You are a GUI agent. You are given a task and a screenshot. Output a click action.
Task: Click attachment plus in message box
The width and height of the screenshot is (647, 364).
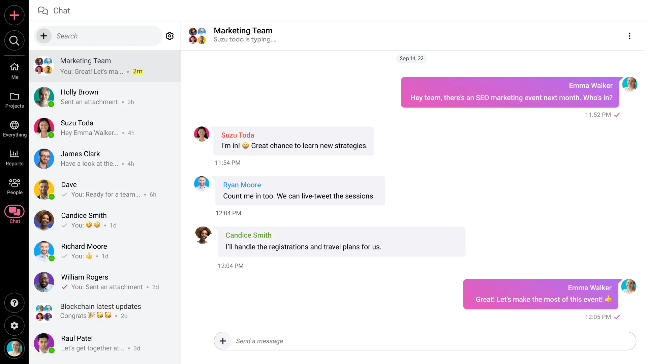(223, 341)
